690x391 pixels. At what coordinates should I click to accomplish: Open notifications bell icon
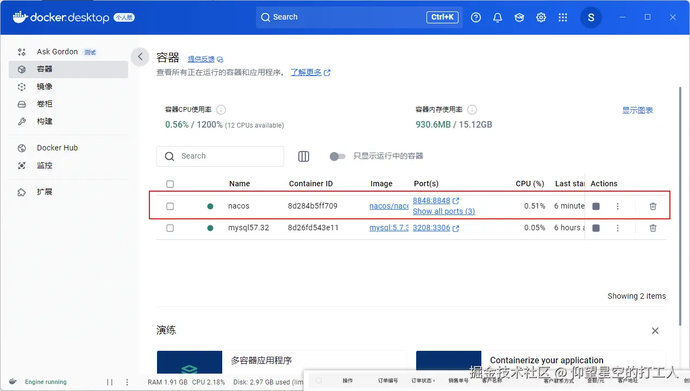point(498,17)
